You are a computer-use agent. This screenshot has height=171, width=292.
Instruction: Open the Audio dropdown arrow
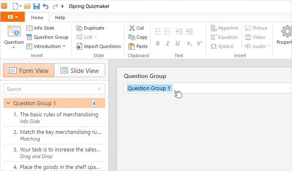tap(269, 46)
